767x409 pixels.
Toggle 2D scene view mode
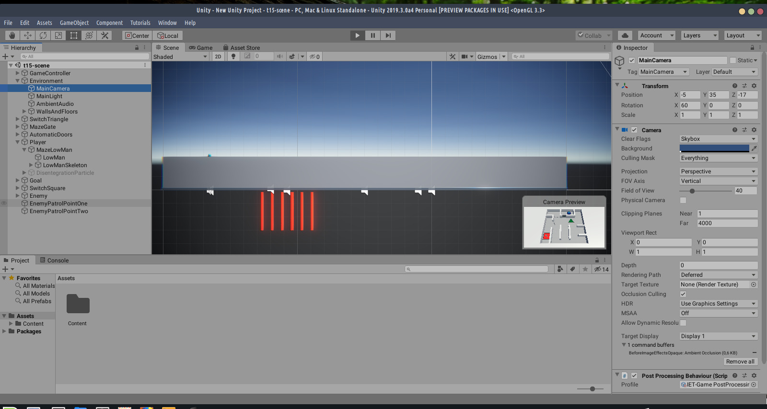point(218,57)
